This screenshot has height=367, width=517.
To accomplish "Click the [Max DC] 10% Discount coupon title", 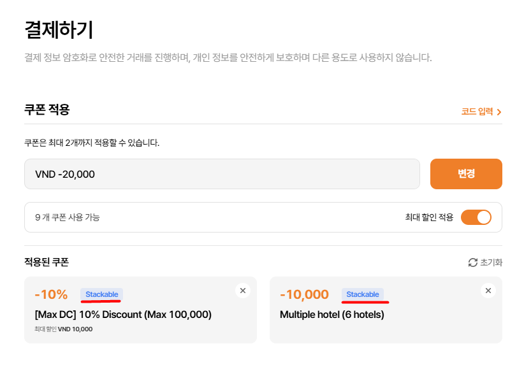I will point(123,314).
